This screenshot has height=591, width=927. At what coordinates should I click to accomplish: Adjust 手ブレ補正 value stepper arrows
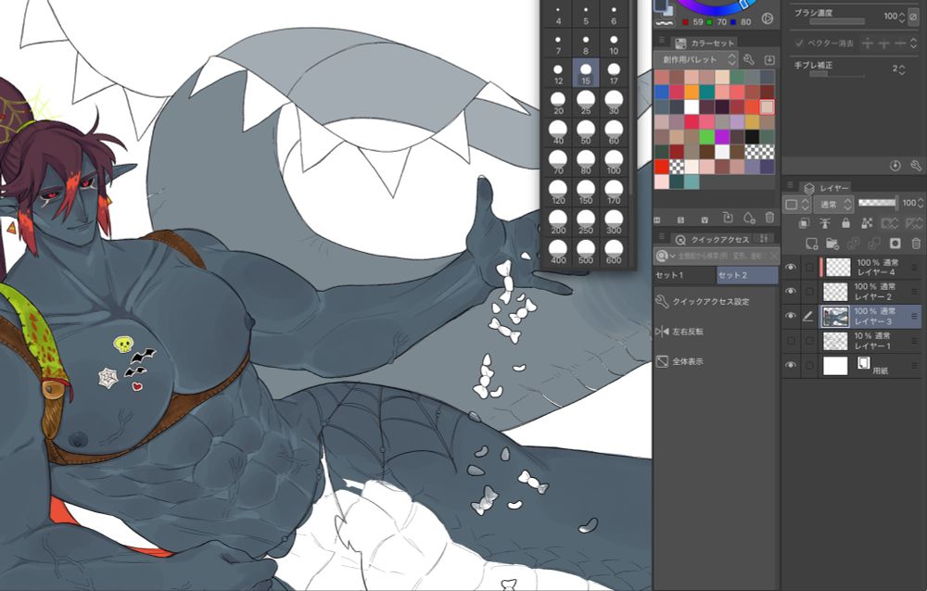click(902, 69)
